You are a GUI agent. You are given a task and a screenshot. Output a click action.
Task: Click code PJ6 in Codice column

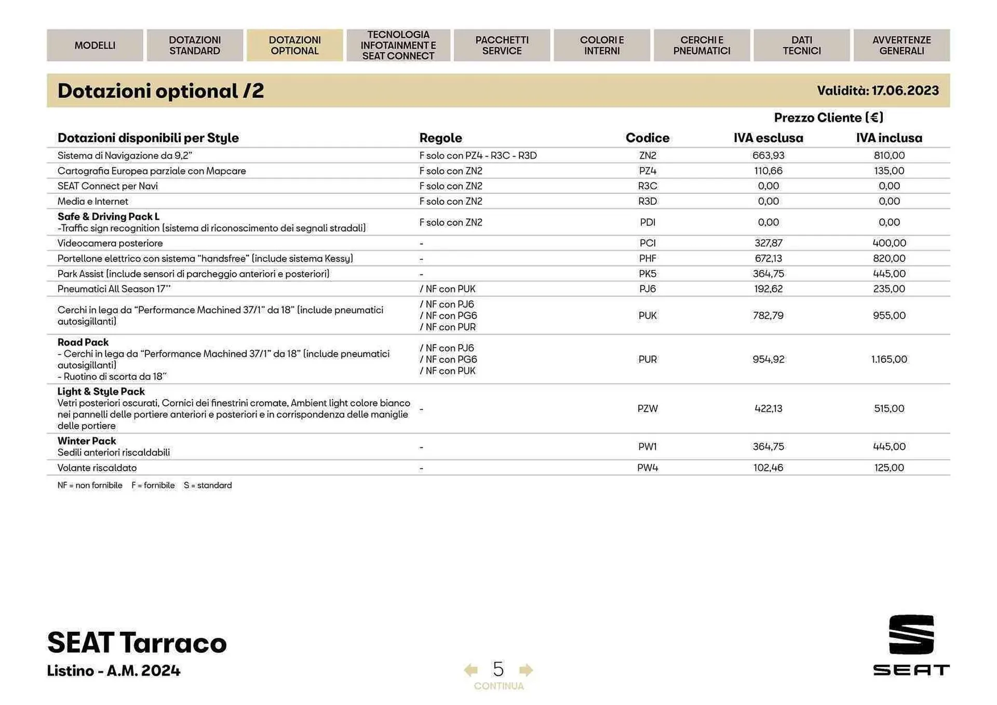[x=648, y=289]
